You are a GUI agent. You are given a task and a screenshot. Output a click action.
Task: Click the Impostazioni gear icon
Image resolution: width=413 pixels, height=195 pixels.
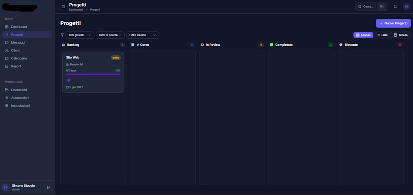(7, 105)
